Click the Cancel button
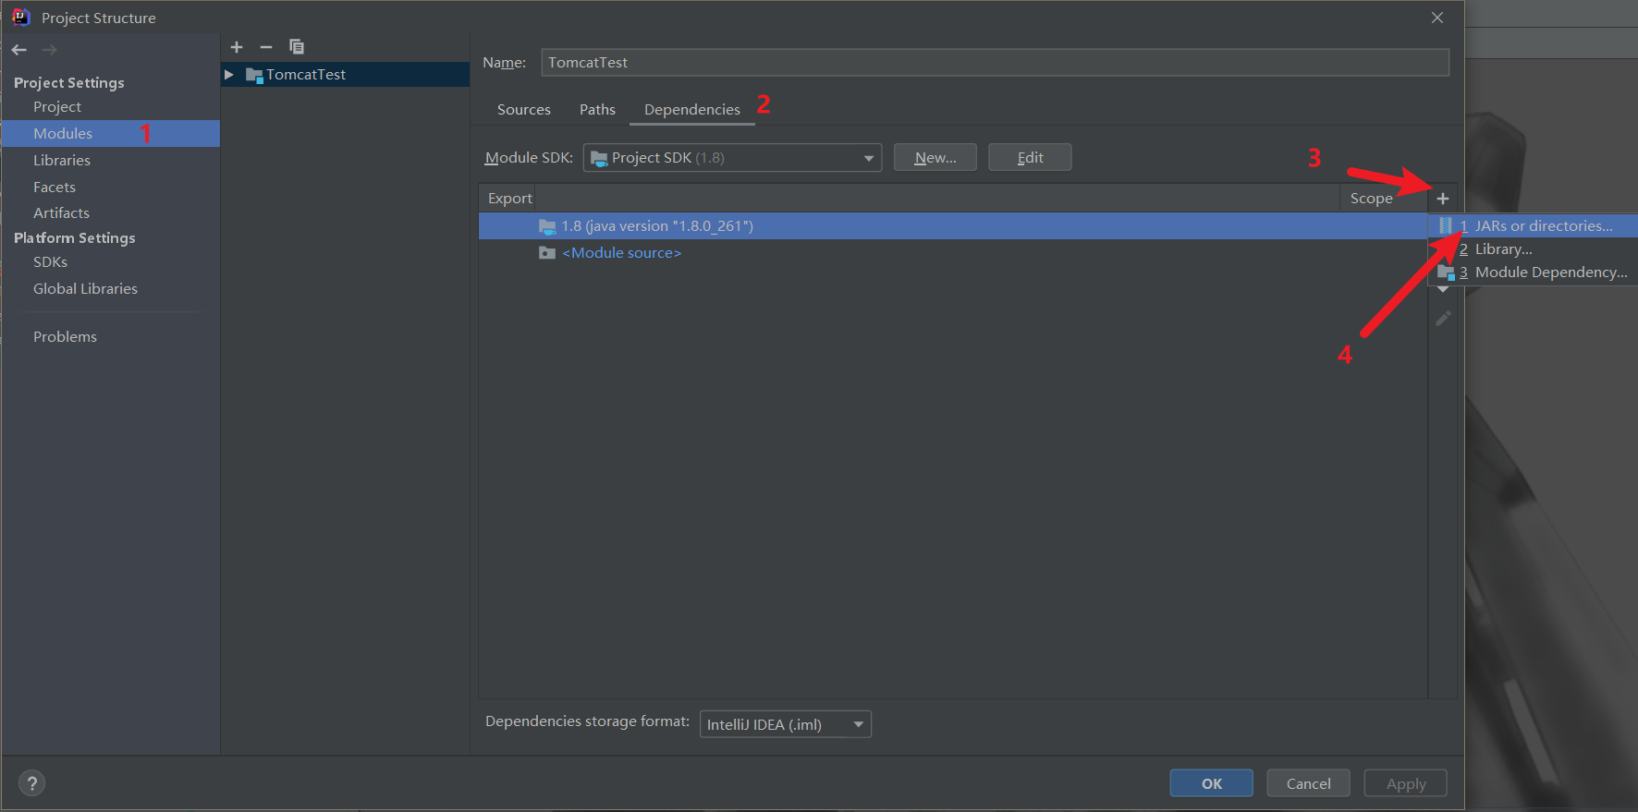 pyautogui.click(x=1309, y=783)
